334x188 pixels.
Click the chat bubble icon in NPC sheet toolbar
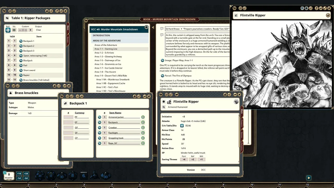click(177, 94)
